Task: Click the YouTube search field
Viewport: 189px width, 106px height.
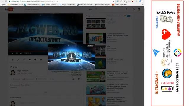Action: (x=56, y=9)
